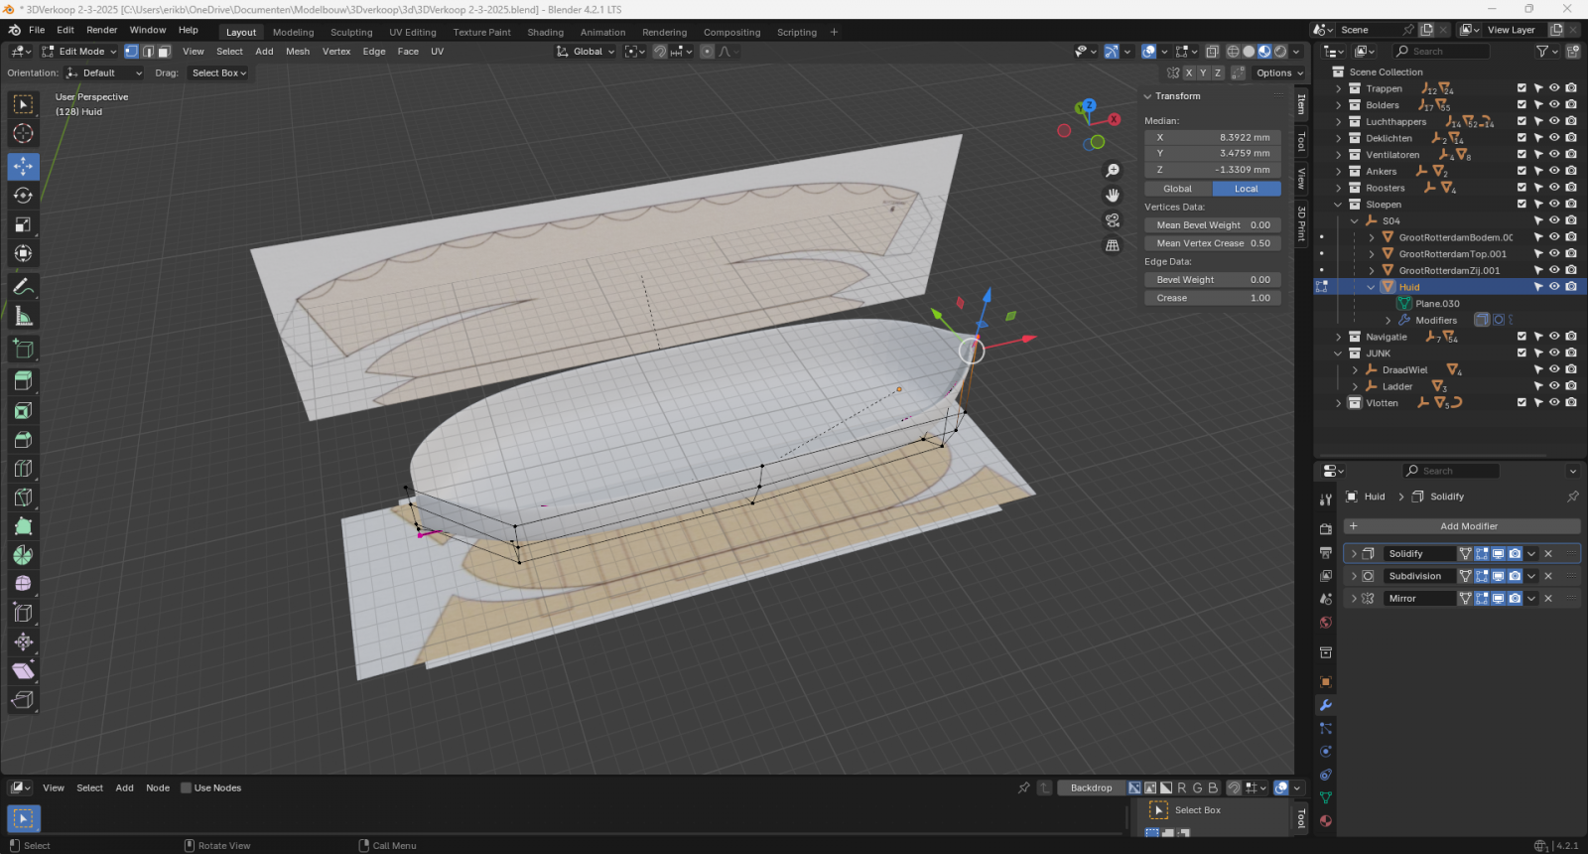Activate the Move tool
Screen dimensions: 1588x854
(23, 166)
